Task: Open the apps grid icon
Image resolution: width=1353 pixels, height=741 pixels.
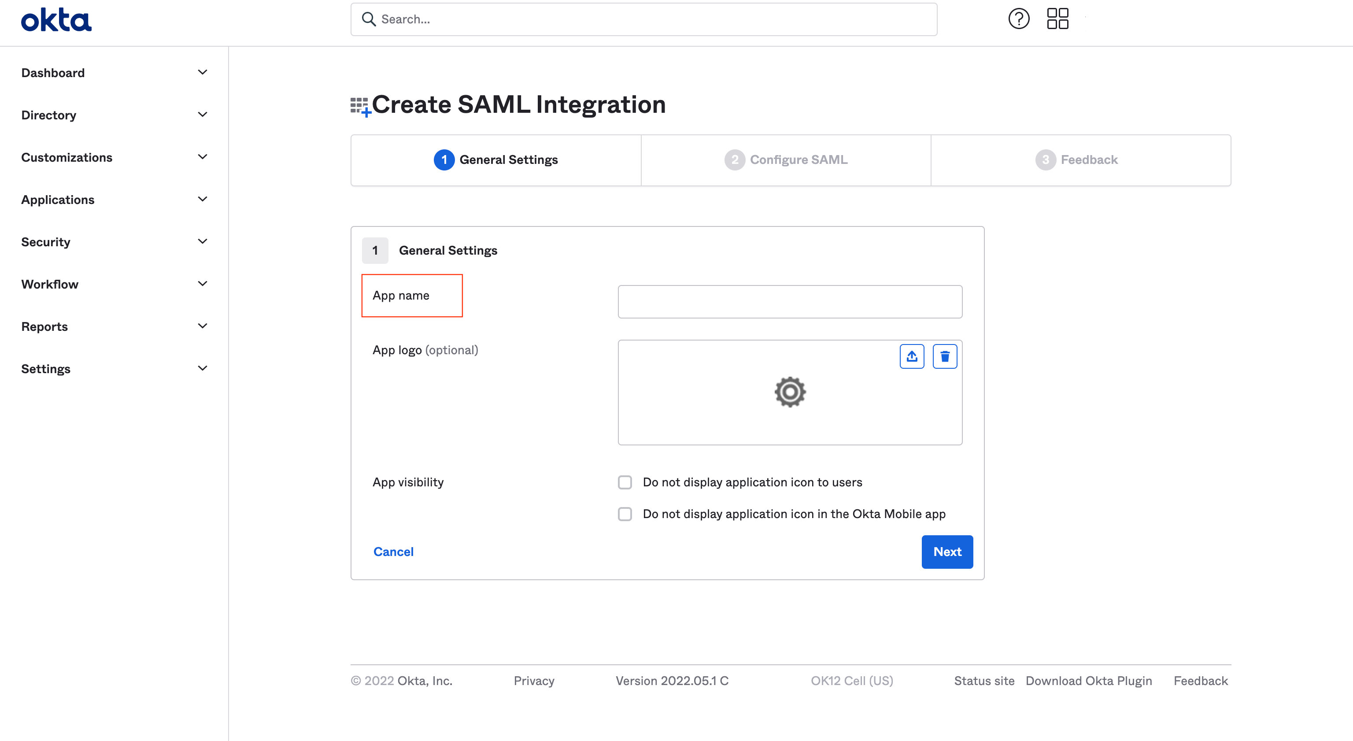Action: pos(1057,19)
